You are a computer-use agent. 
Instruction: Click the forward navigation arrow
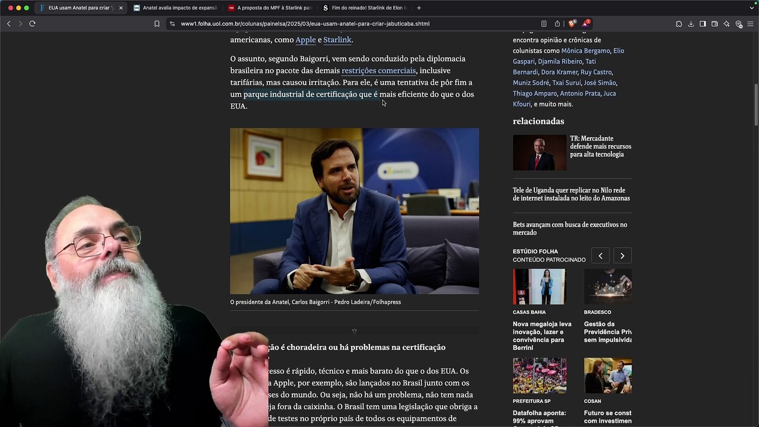[x=20, y=24]
